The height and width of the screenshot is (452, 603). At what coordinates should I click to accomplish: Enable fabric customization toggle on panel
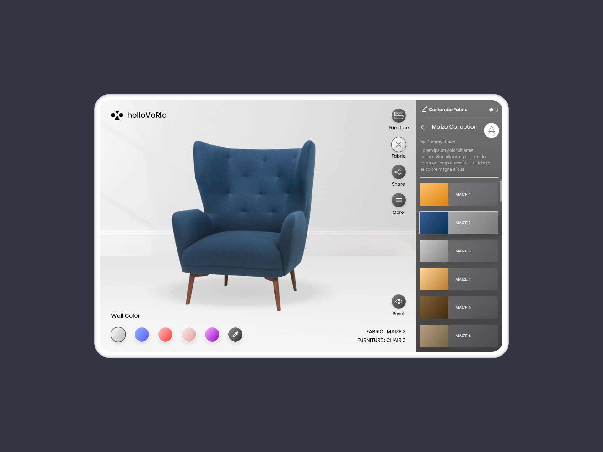click(493, 110)
